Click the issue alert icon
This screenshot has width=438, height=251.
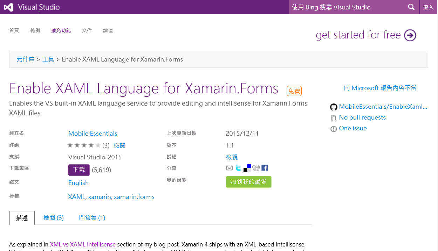[x=334, y=129]
